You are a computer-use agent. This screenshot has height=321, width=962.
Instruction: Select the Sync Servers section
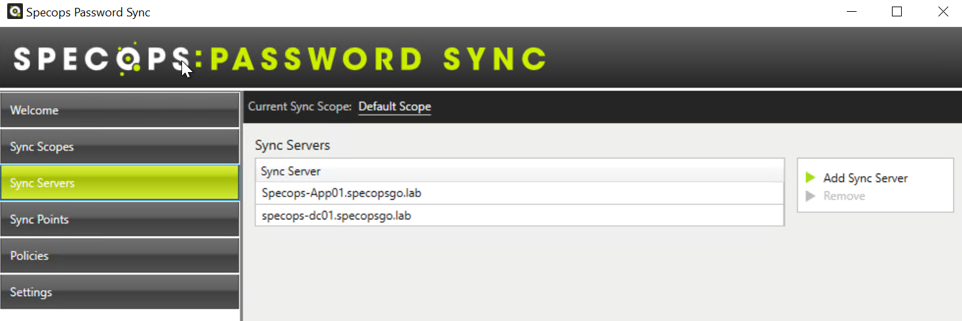coord(120,183)
